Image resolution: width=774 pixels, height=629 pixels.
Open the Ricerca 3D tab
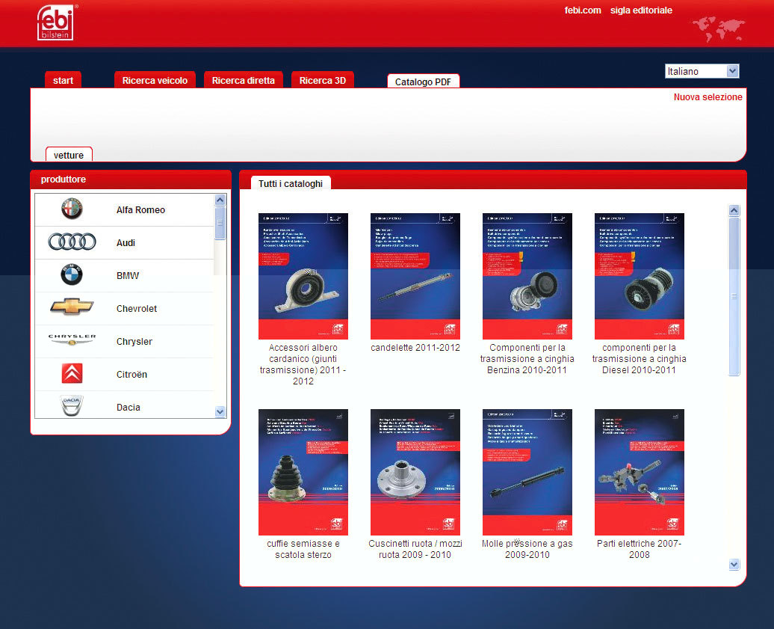tap(322, 81)
